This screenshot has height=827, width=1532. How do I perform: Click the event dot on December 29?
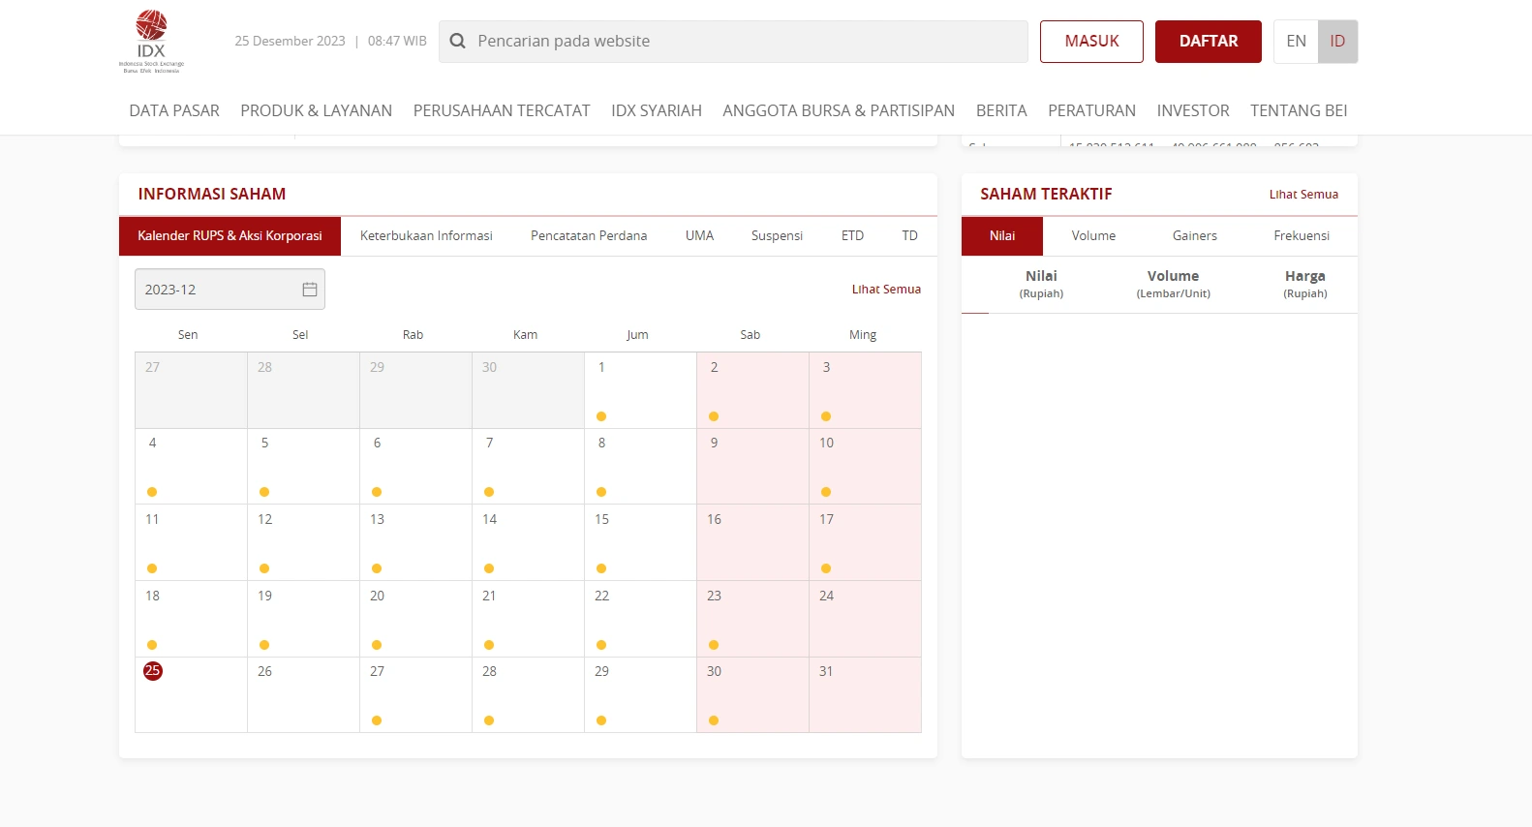(601, 720)
